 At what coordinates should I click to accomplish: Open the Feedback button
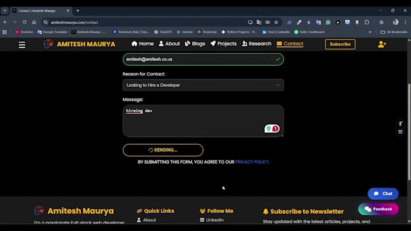coord(378,209)
